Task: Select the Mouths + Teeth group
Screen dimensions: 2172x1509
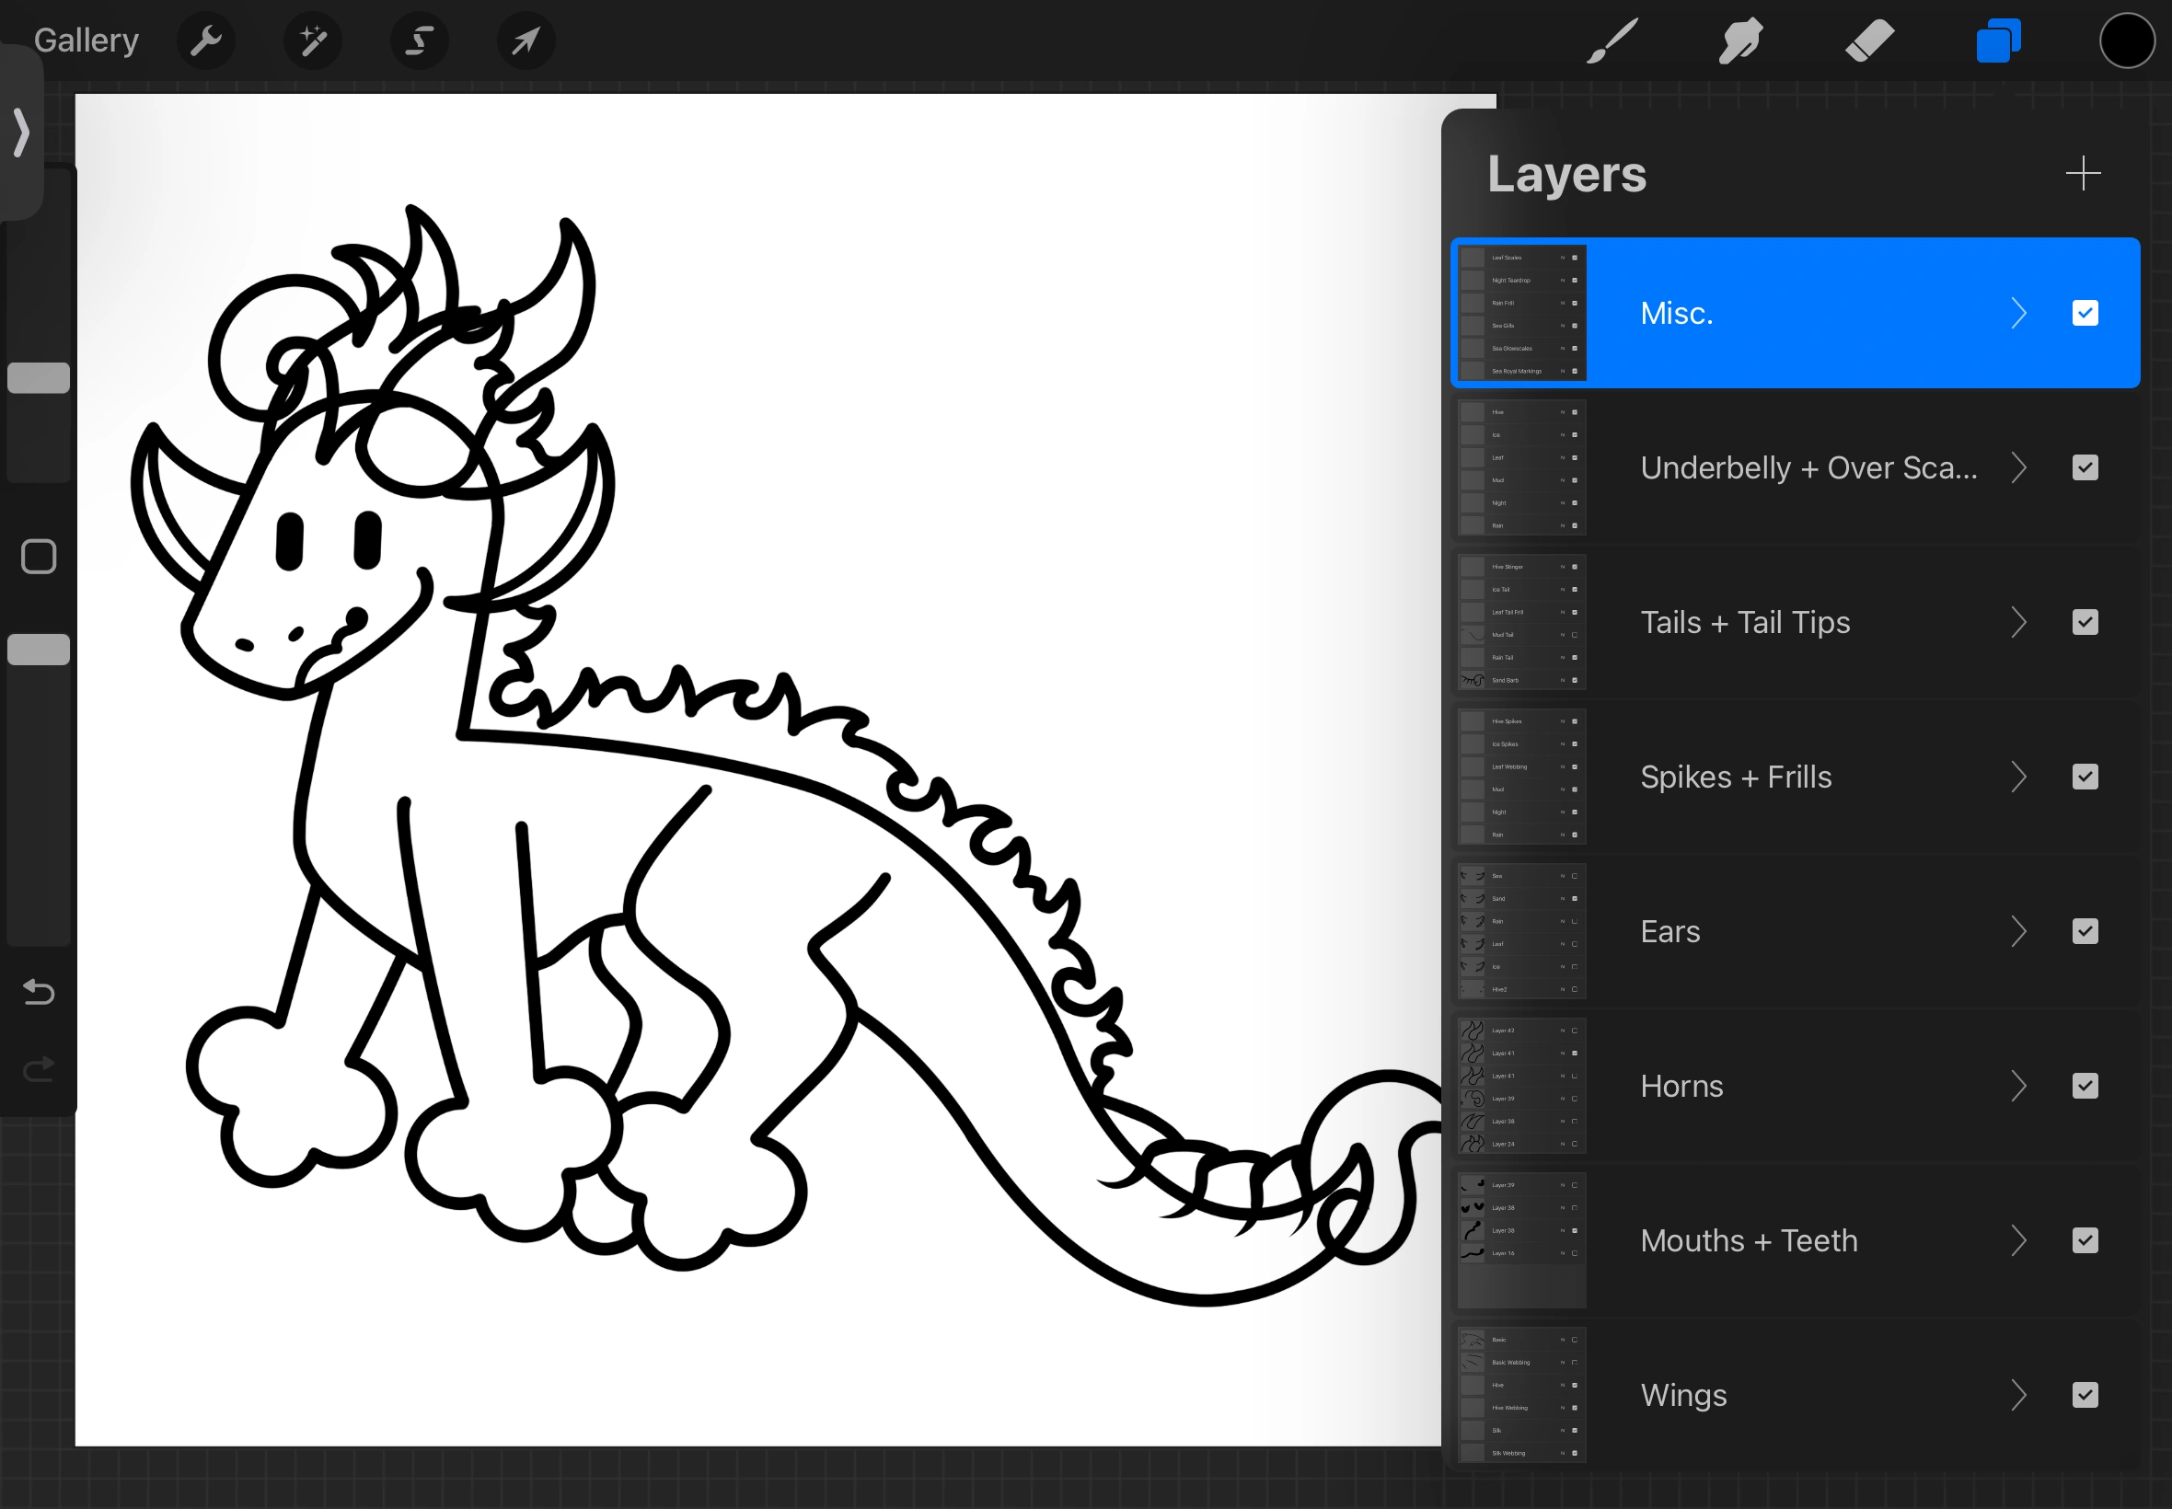Action: 1750,1239
